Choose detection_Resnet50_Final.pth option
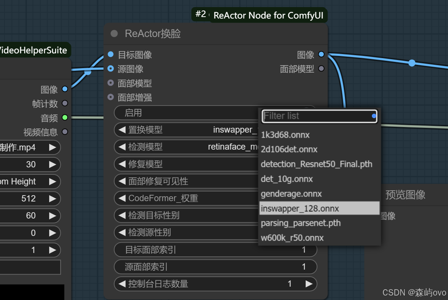The width and height of the screenshot is (448, 300). (x=320, y=164)
